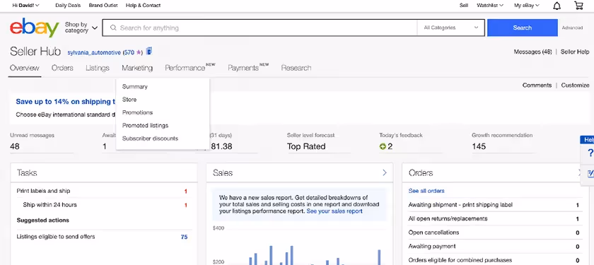Open Messages (48) link

pos(532,52)
